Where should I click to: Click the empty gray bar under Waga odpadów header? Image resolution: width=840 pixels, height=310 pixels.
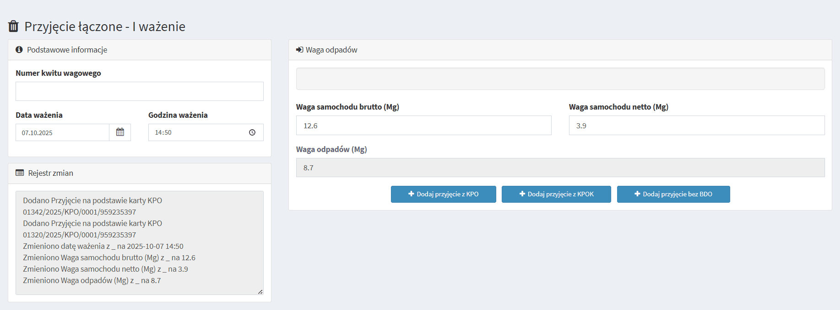(x=560, y=79)
